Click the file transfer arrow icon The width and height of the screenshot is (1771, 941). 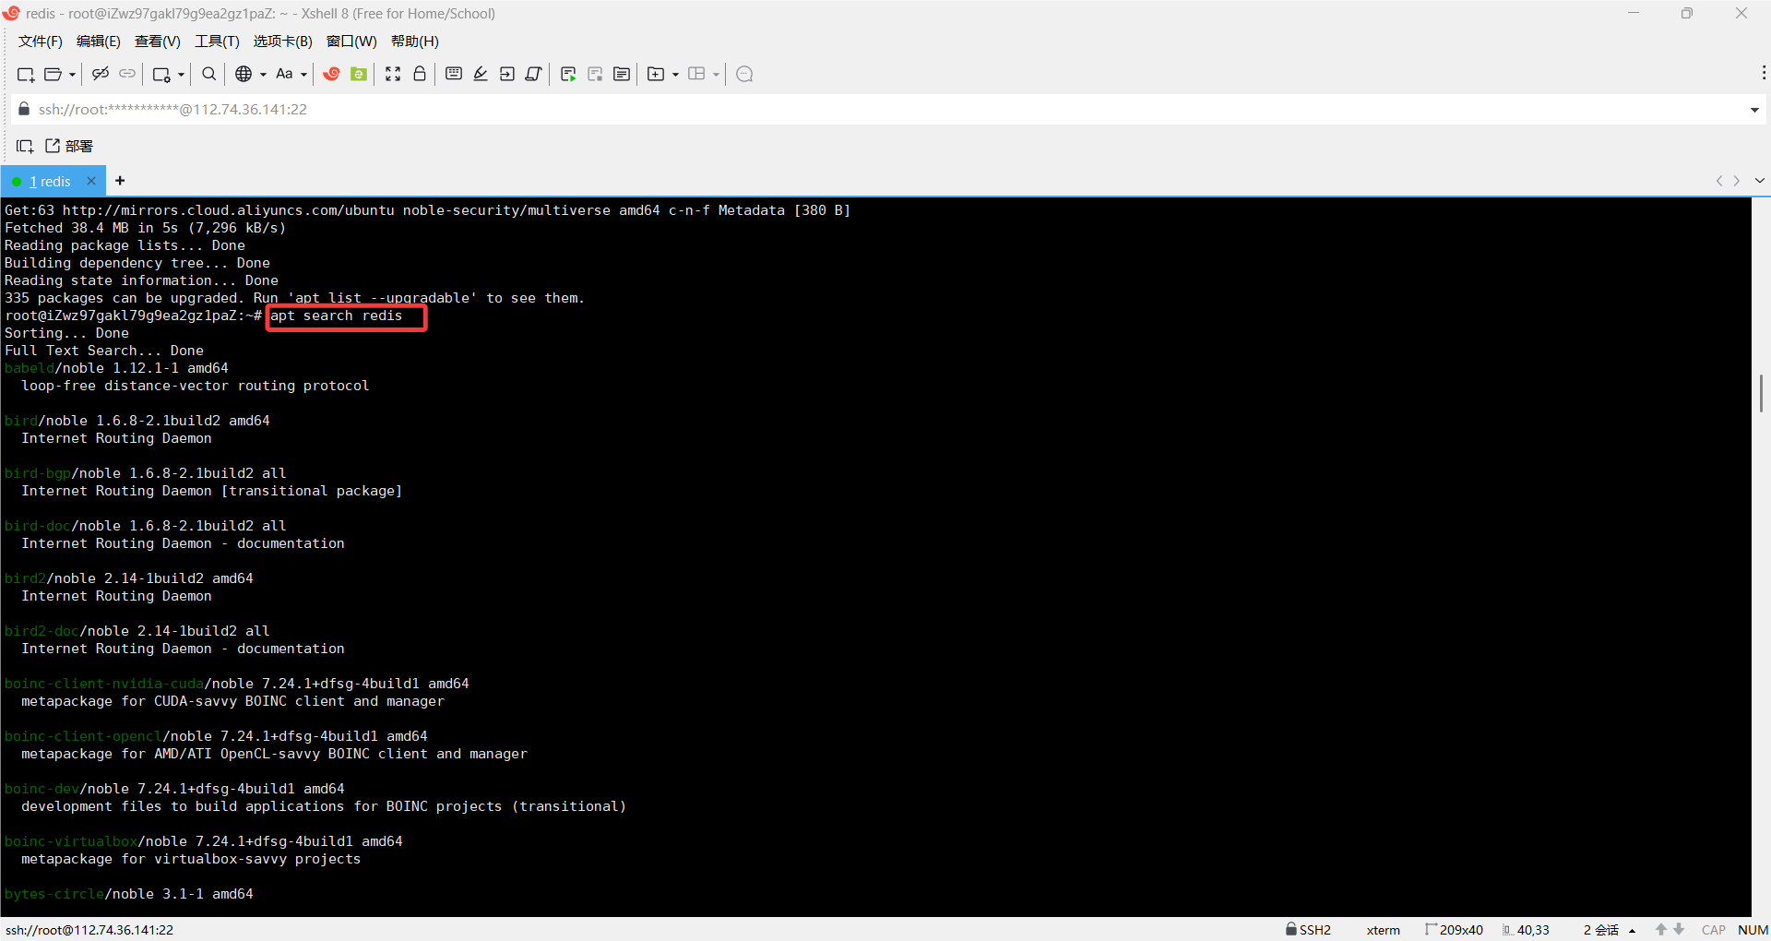click(507, 74)
